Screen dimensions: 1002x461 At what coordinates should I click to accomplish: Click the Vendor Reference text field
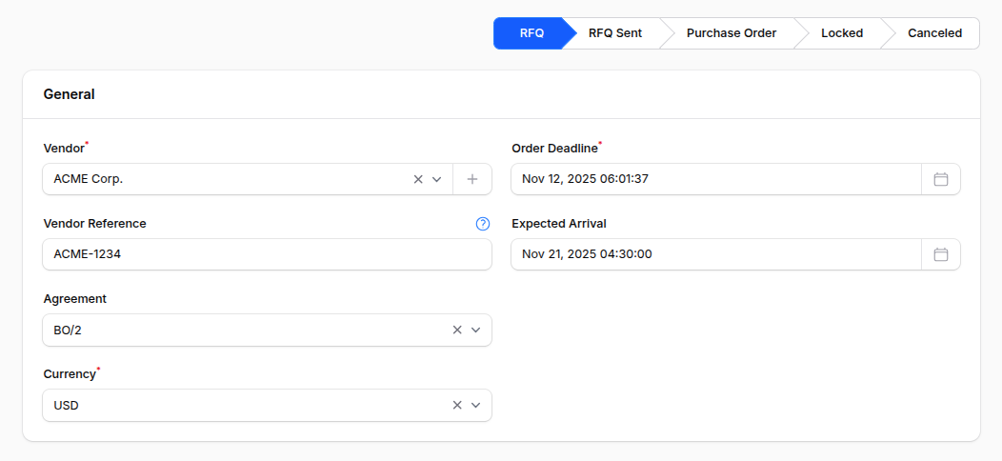pyautogui.click(x=267, y=254)
